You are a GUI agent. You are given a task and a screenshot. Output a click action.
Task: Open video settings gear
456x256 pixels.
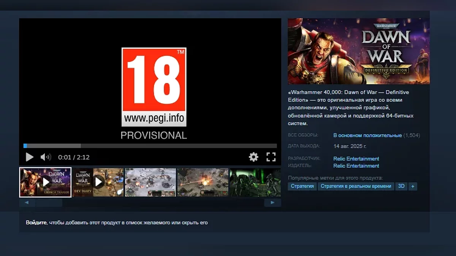pos(253,157)
